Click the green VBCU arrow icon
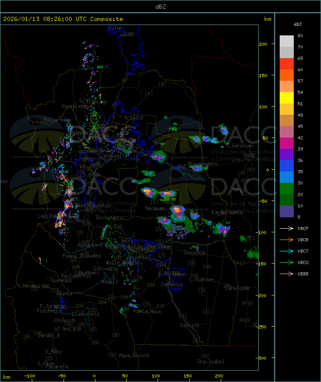The width and height of the screenshot is (321, 382). pos(287,262)
